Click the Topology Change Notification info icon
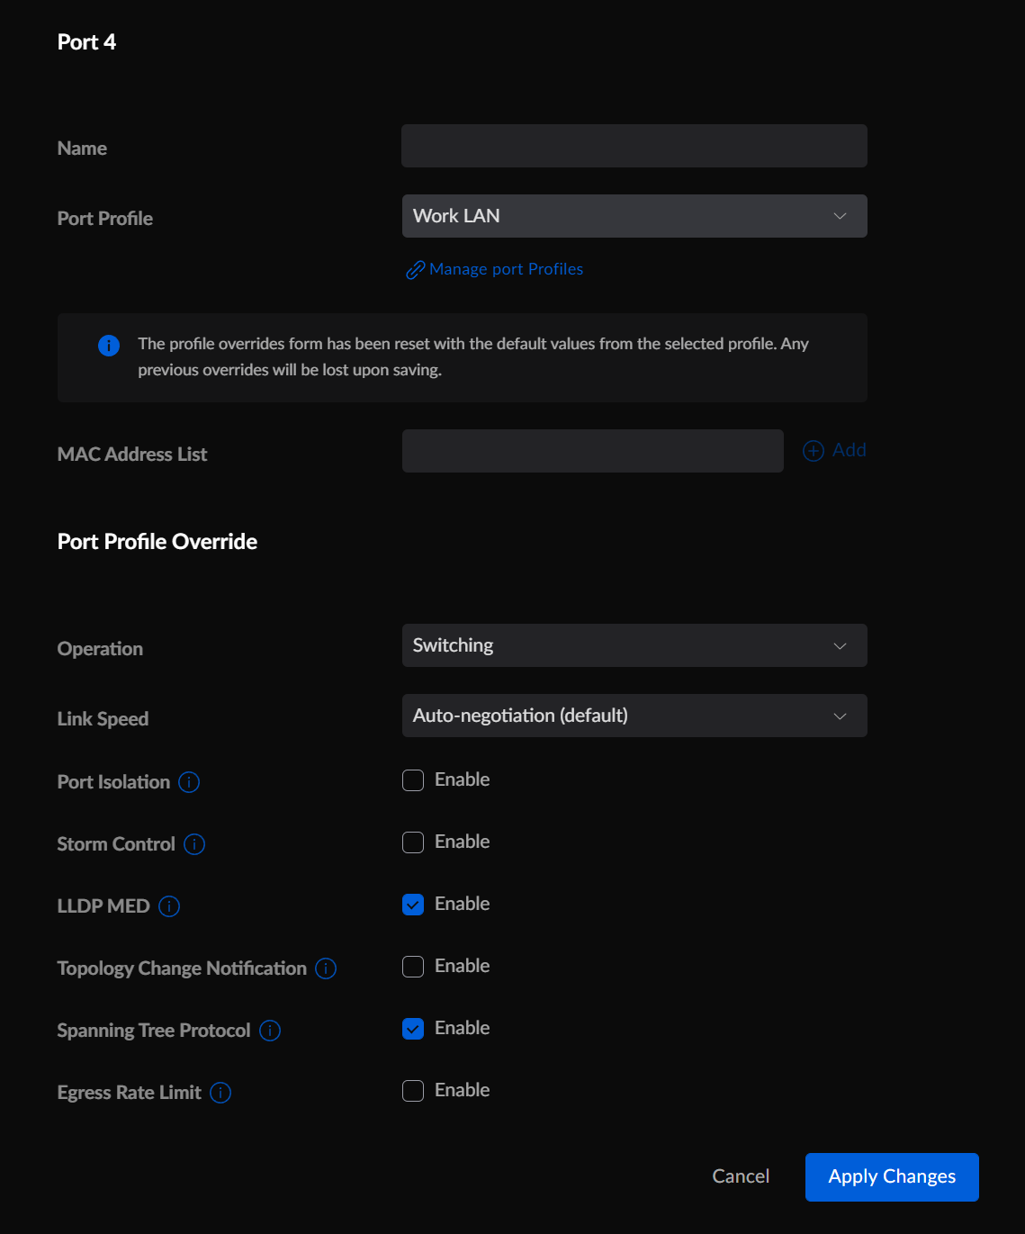Viewport: 1025px width, 1234px height. tap(326, 968)
